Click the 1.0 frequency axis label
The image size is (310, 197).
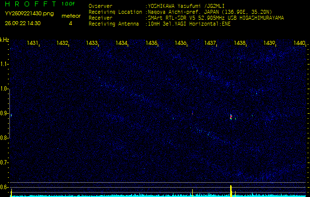(4, 89)
